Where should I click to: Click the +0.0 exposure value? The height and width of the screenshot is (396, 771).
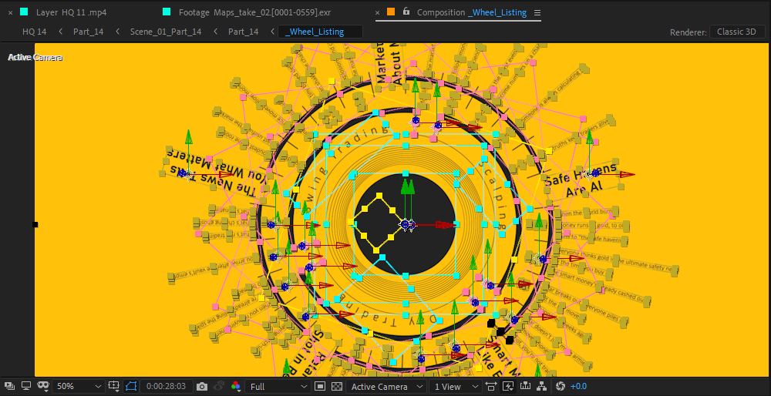click(578, 387)
